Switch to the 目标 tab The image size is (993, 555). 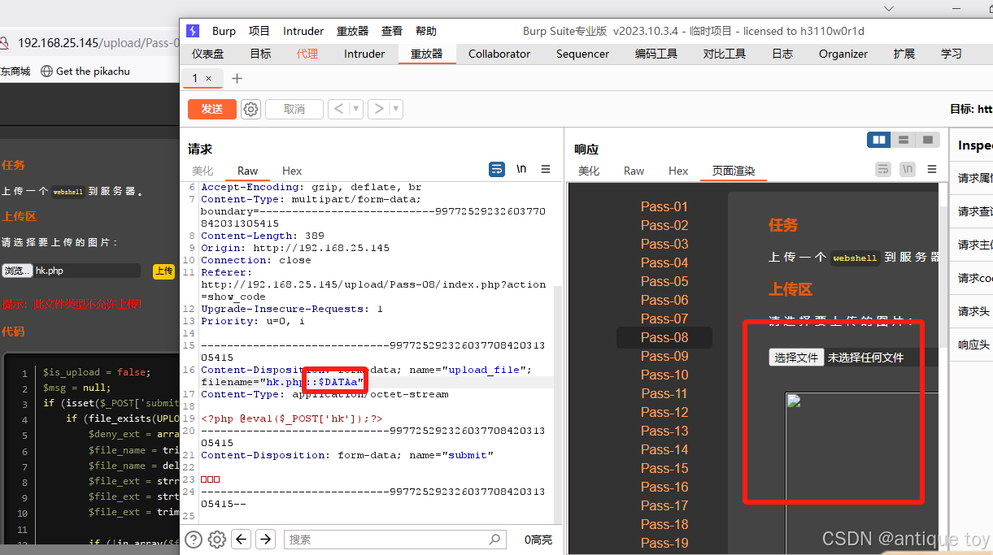point(260,54)
